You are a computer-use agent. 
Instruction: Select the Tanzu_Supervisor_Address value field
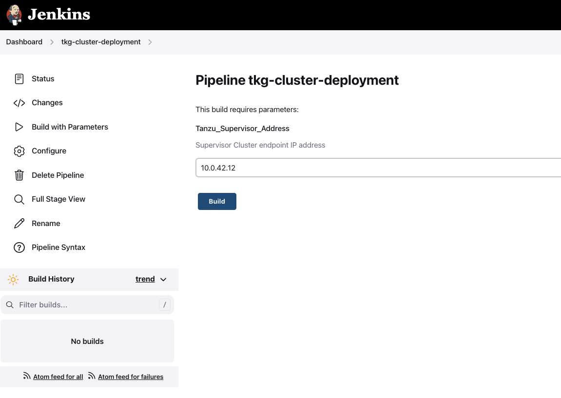click(341, 168)
